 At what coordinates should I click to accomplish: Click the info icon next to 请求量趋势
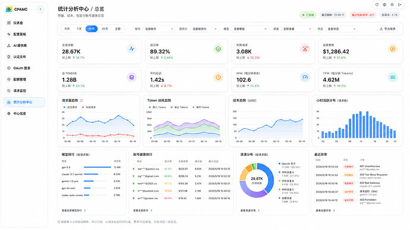(81, 100)
